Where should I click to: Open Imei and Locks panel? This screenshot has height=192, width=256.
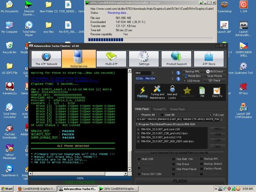[172, 92]
